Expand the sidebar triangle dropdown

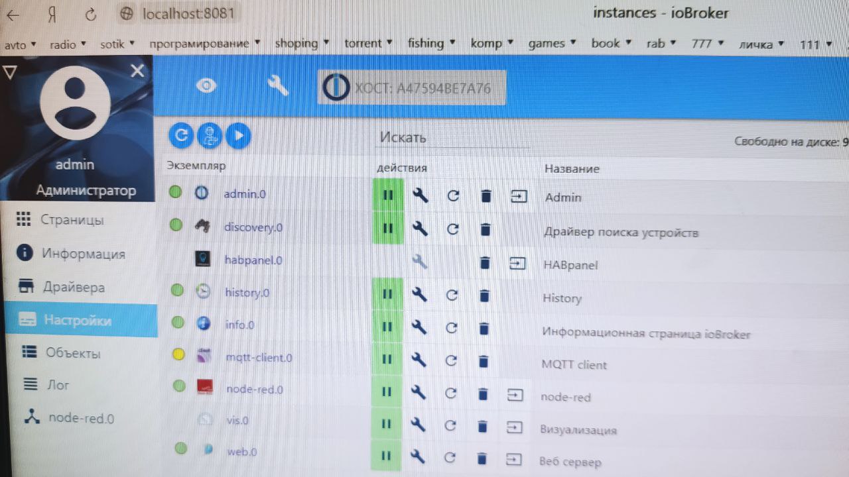(x=9, y=71)
